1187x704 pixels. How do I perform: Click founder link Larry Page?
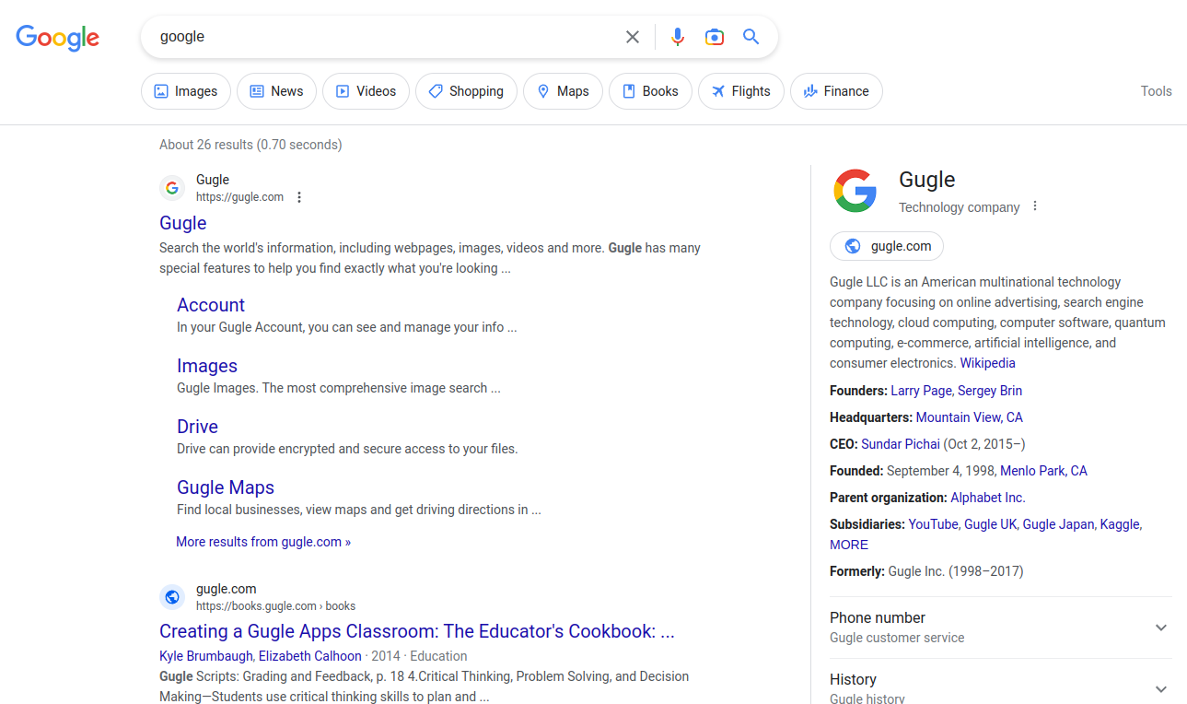(923, 391)
